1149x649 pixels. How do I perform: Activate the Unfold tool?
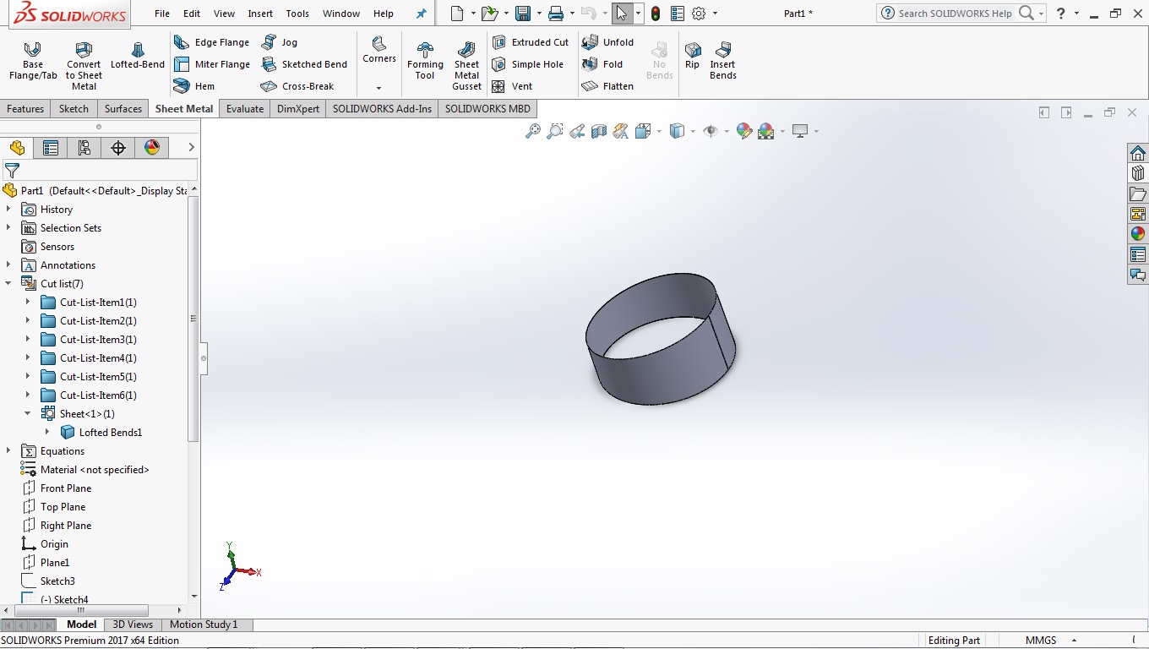click(607, 42)
